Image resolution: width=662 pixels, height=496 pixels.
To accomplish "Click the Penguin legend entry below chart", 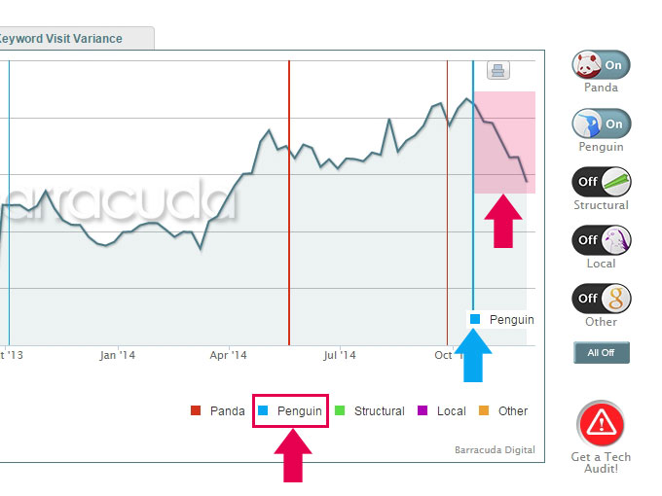I will 290,411.
